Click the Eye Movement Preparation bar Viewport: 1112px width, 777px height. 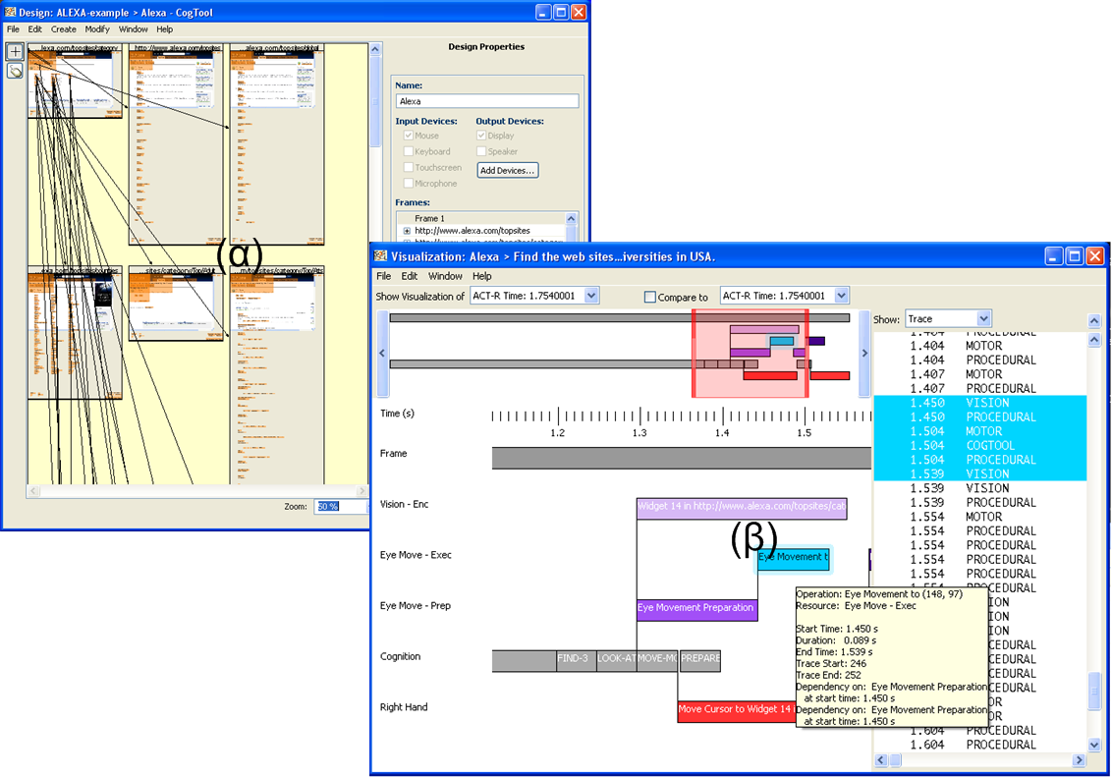697,610
